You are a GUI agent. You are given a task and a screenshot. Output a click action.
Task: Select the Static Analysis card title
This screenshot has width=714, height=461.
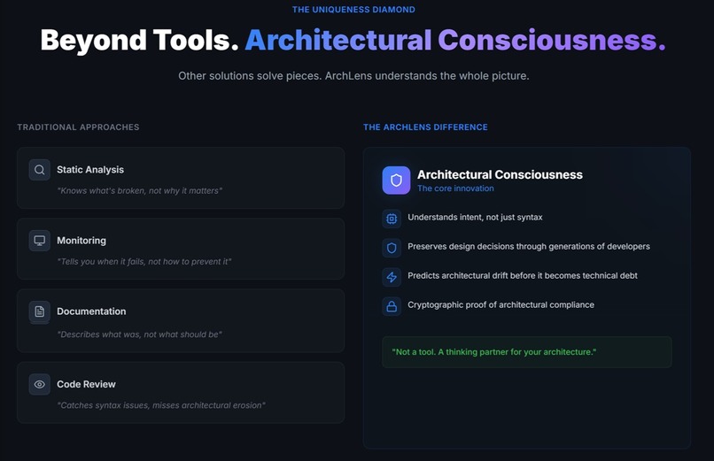click(x=90, y=170)
